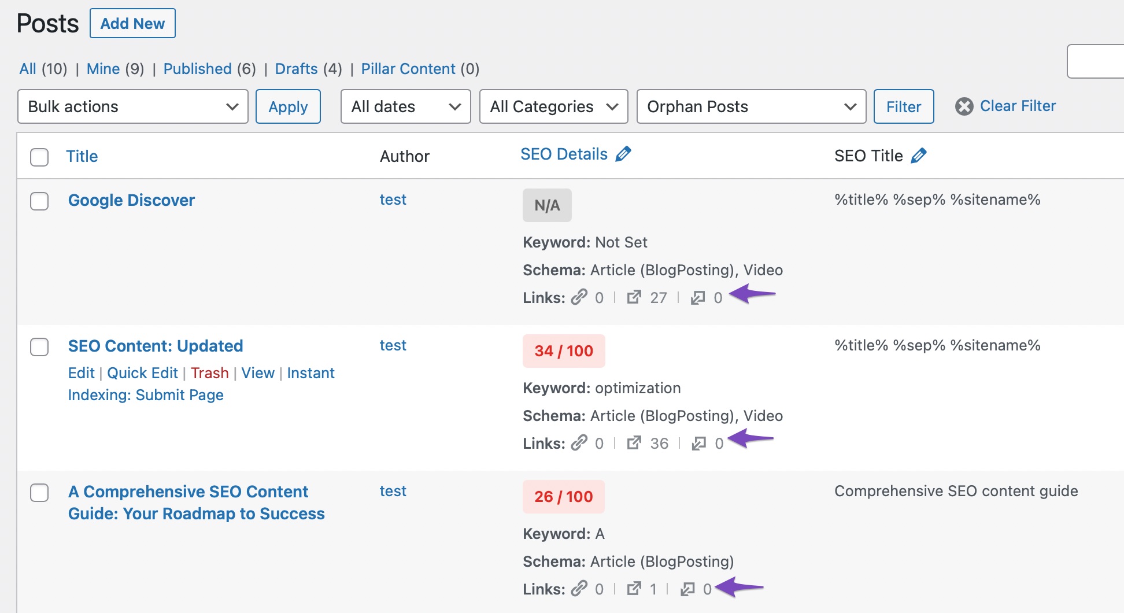Open the SEO Content: Updated post

[x=156, y=346]
